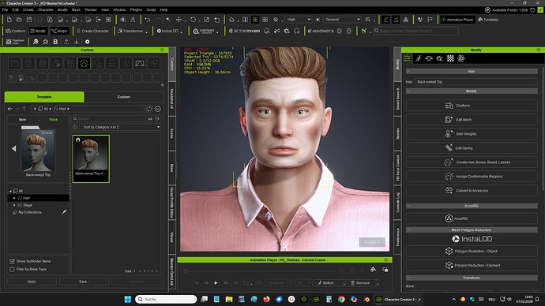Click into the Online Content Search field
545x306 pixels.
click(415, 31)
